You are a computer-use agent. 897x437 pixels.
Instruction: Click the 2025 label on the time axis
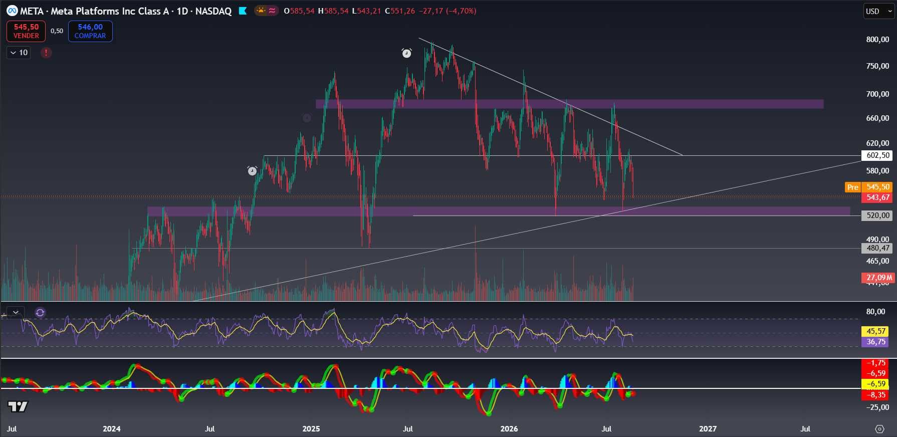tap(311, 429)
